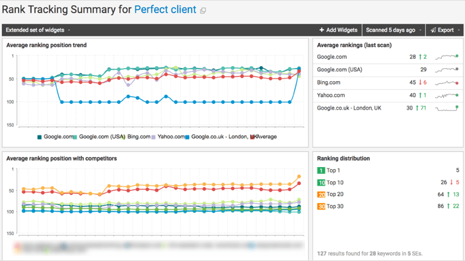This screenshot has width=465, height=261.
Task: Click the 127 results found summary text
Action: (370, 254)
